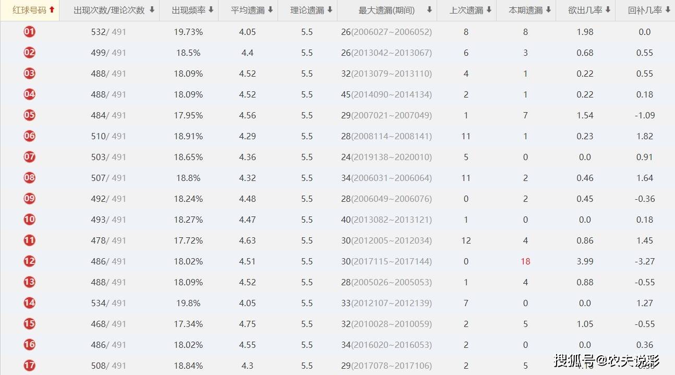675x375 pixels.
Task: Sort by 最大遗漏(期间) header
Action: 395,10
